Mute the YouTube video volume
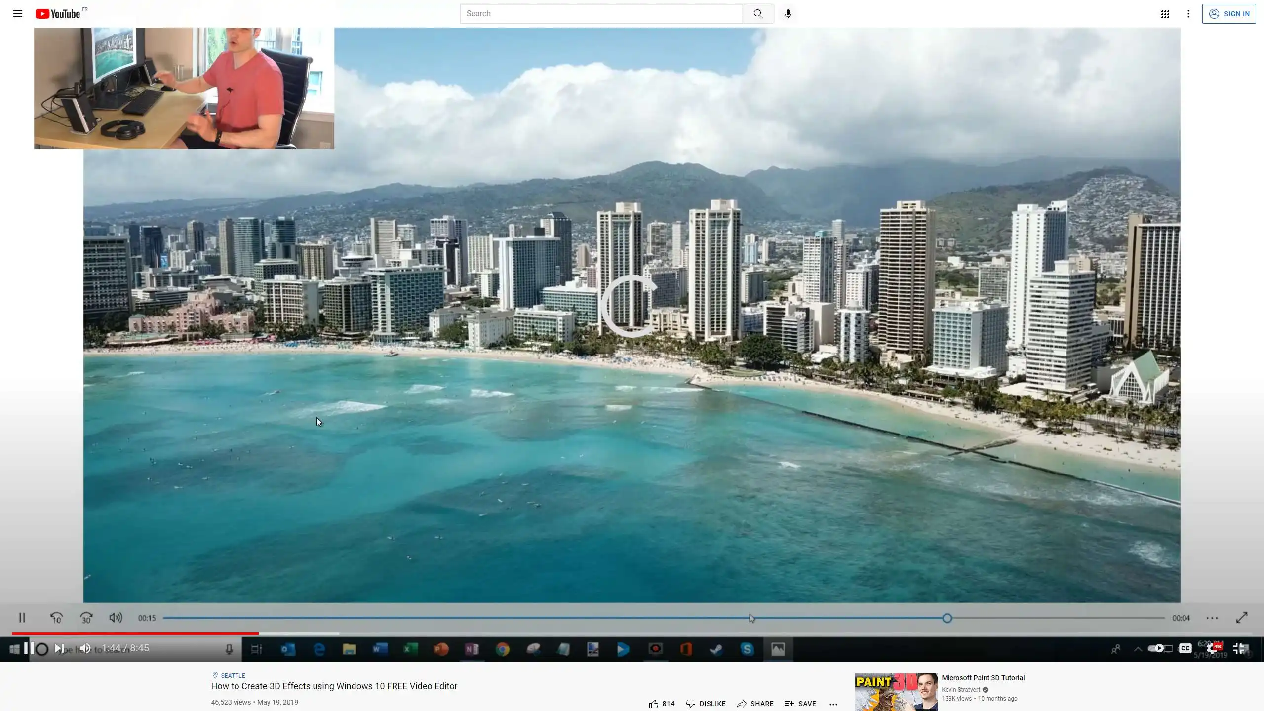This screenshot has height=711, width=1264. click(85, 648)
